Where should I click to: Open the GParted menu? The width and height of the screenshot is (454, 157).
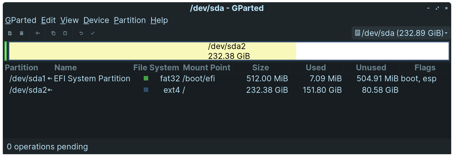[21, 20]
